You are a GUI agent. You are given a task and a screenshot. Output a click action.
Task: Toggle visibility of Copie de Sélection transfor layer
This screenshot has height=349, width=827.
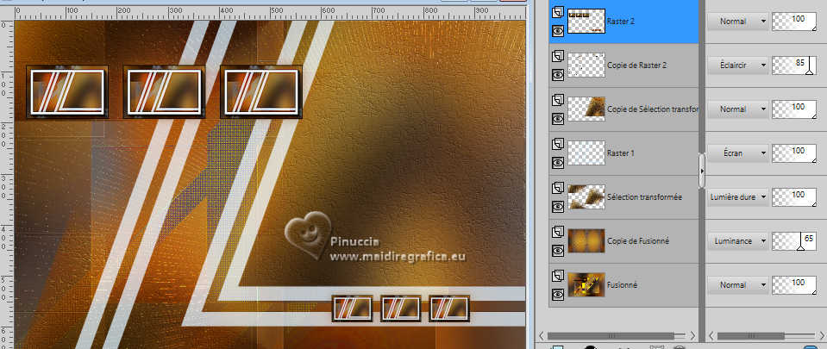coord(557,119)
